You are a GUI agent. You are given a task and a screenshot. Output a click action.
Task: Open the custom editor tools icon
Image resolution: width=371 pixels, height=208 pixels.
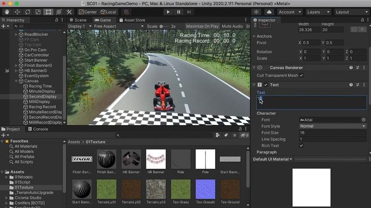tap(70, 12)
